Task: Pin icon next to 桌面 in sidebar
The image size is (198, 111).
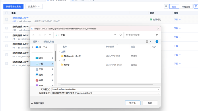Action: [x=52, y=58]
